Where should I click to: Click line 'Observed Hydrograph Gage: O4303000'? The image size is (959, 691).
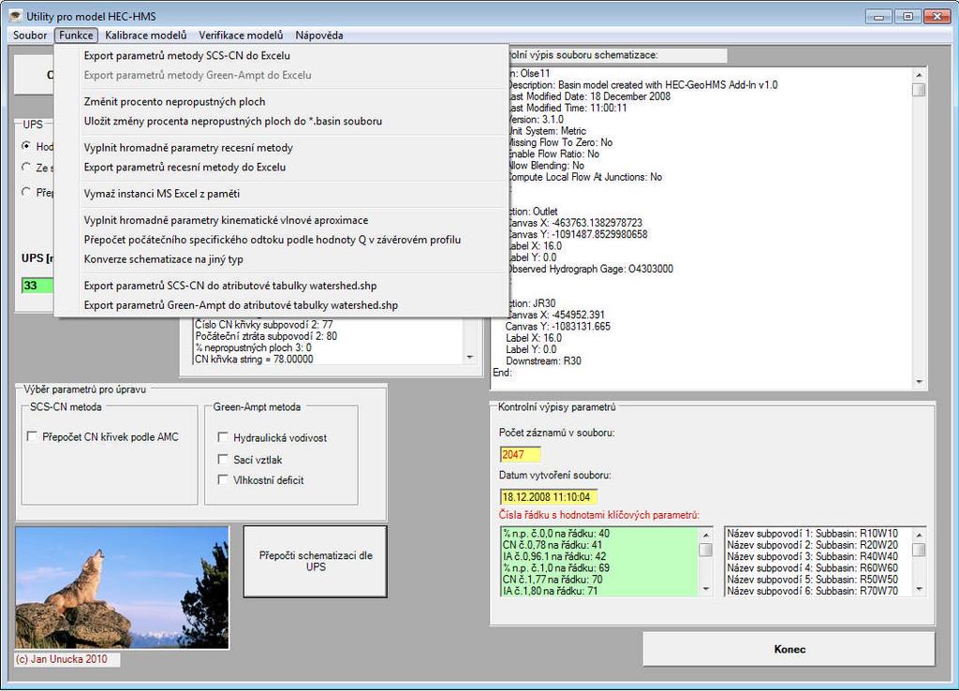tap(590, 269)
